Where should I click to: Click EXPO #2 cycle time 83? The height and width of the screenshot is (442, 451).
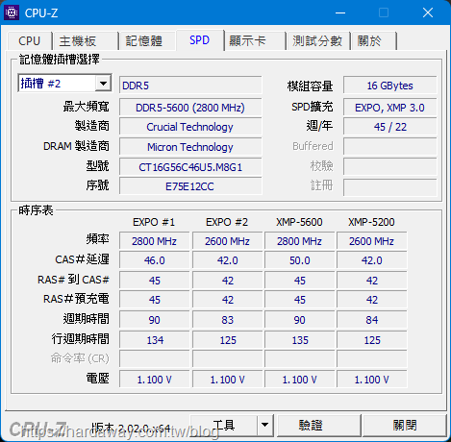point(227,320)
